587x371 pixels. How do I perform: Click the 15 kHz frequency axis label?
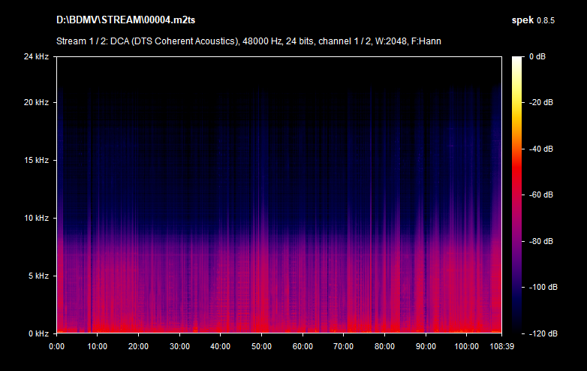(35, 161)
